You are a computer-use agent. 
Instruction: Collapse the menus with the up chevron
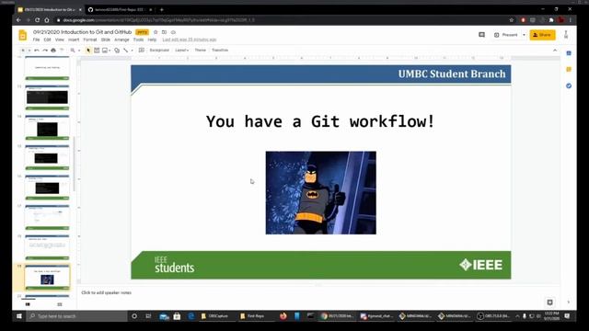(555, 51)
